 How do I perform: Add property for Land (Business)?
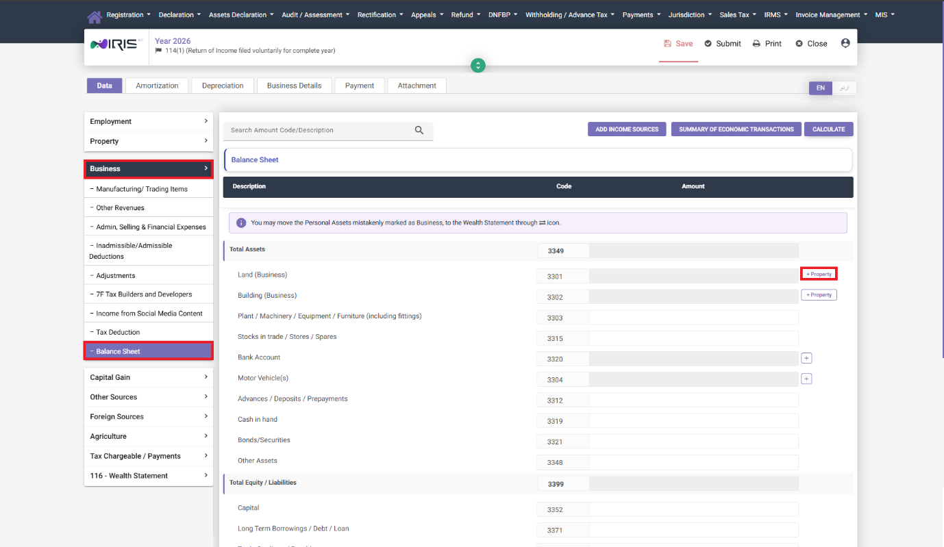pyautogui.click(x=819, y=274)
